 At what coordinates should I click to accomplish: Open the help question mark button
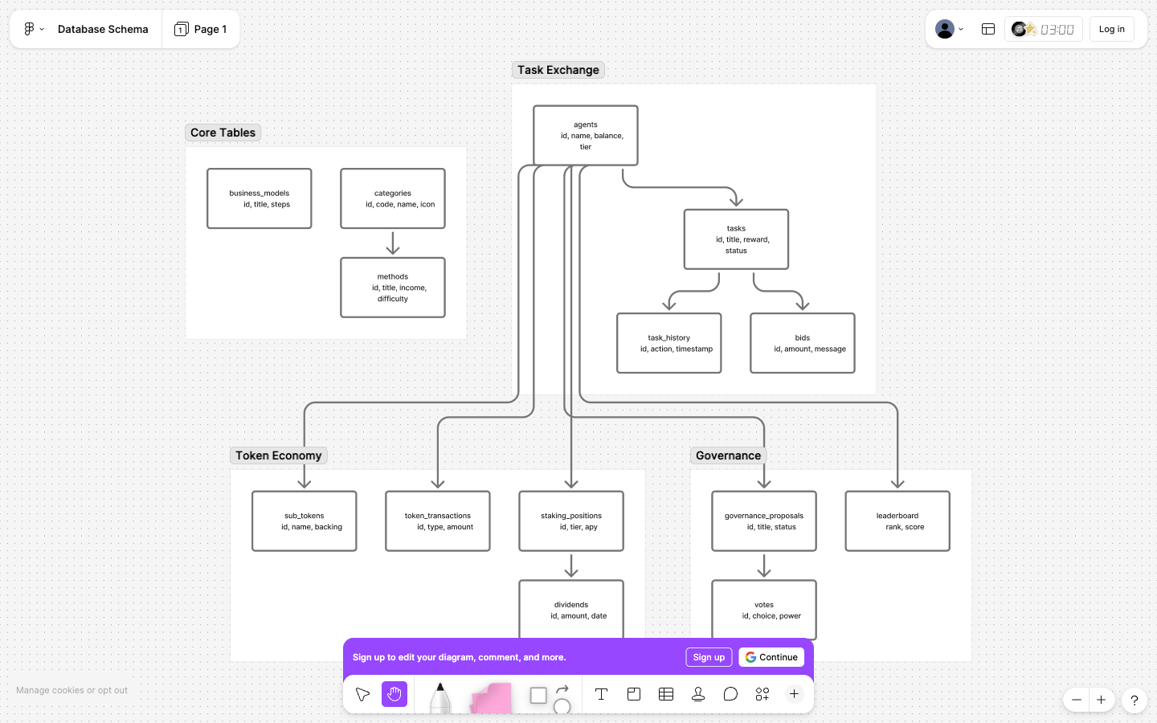tap(1134, 700)
